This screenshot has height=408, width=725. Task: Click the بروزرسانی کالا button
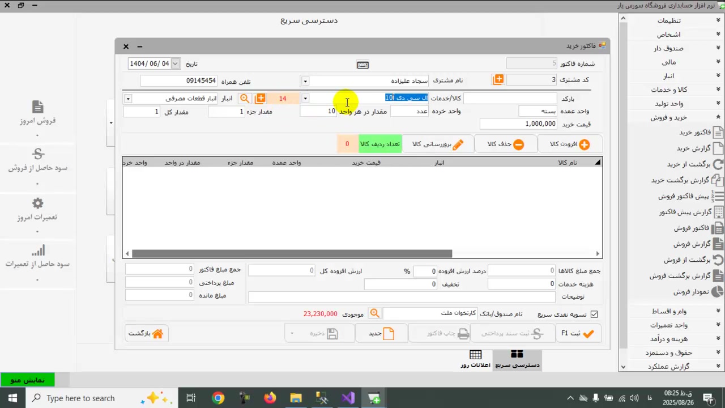pyautogui.click(x=437, y=144)
